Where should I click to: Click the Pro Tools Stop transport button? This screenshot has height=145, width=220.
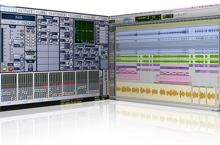coord(179,14)
